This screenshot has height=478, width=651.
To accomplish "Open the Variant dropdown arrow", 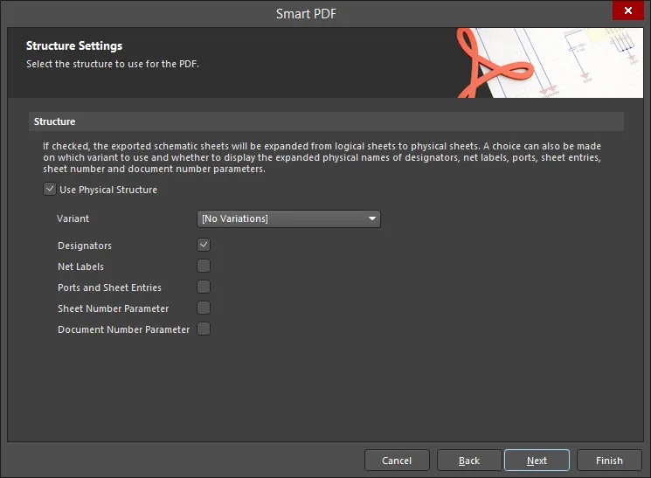I will tap(372, 218).
